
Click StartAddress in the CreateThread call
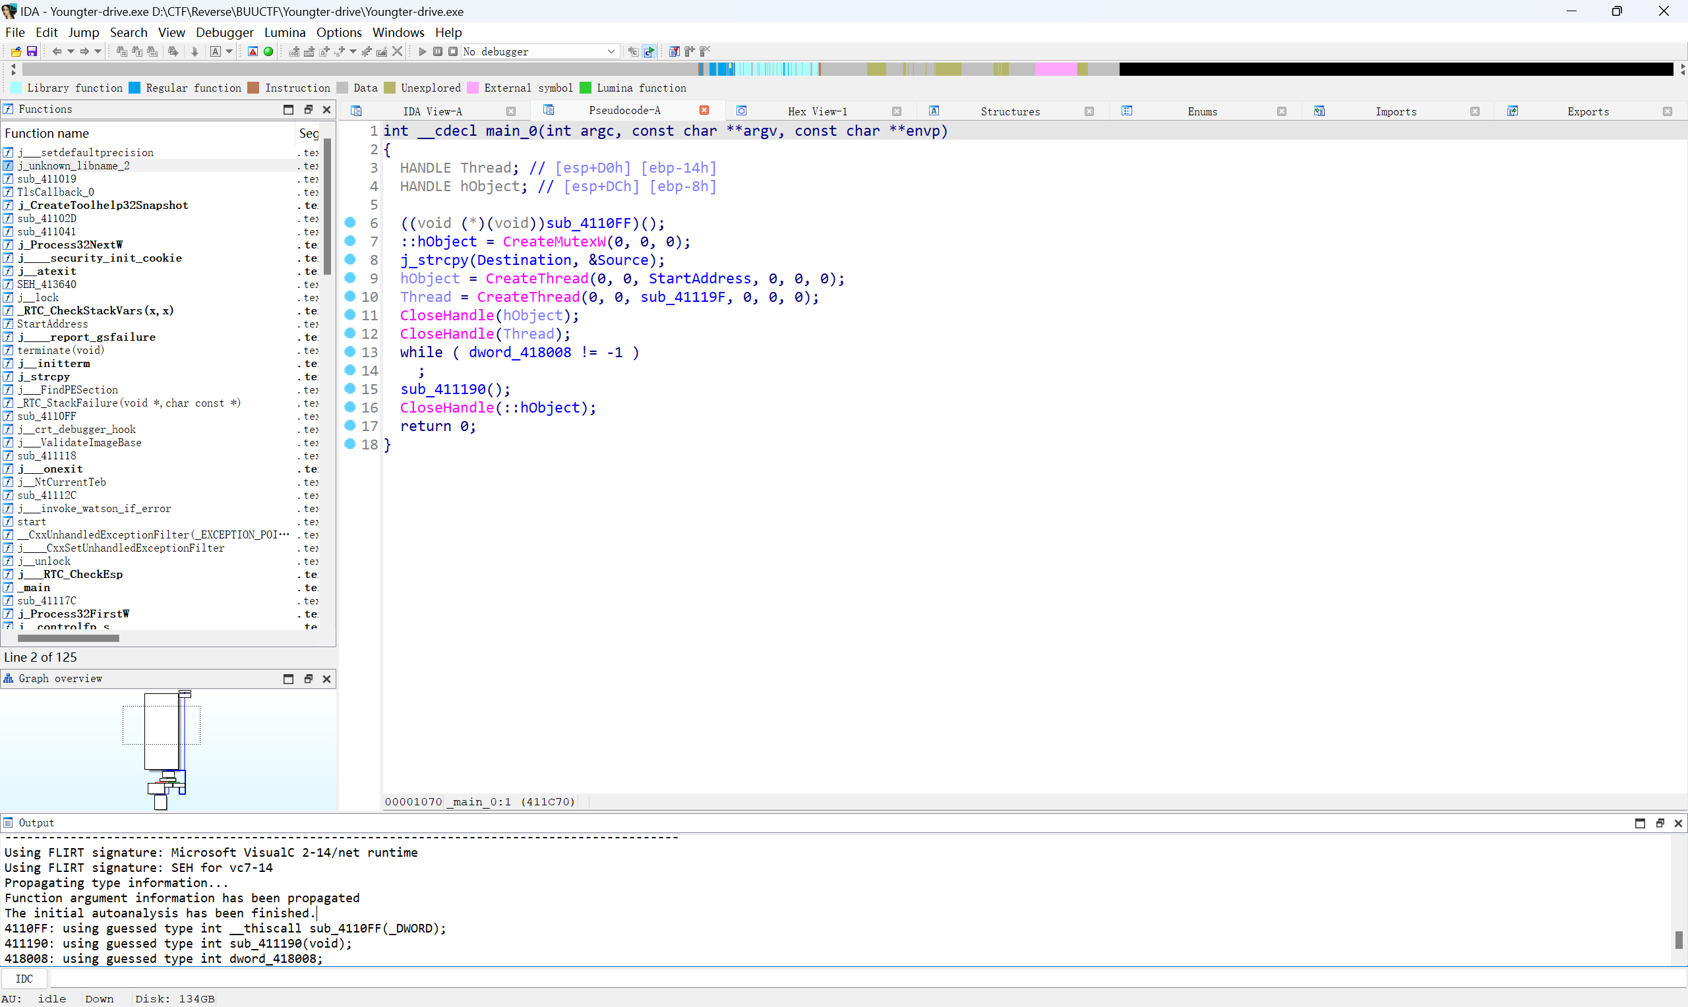point(700,279)
